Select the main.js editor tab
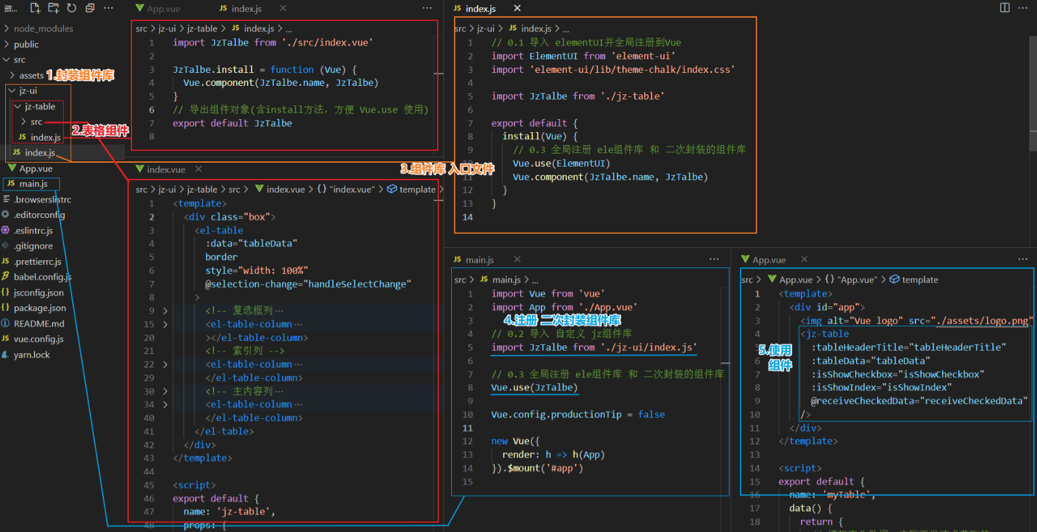 coord(474,259)
